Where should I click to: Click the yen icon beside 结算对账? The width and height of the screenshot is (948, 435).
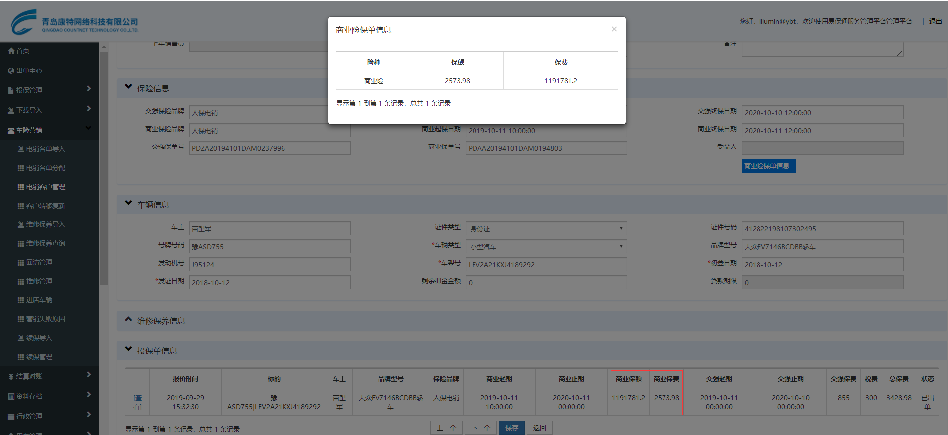(x=11, y=376)
